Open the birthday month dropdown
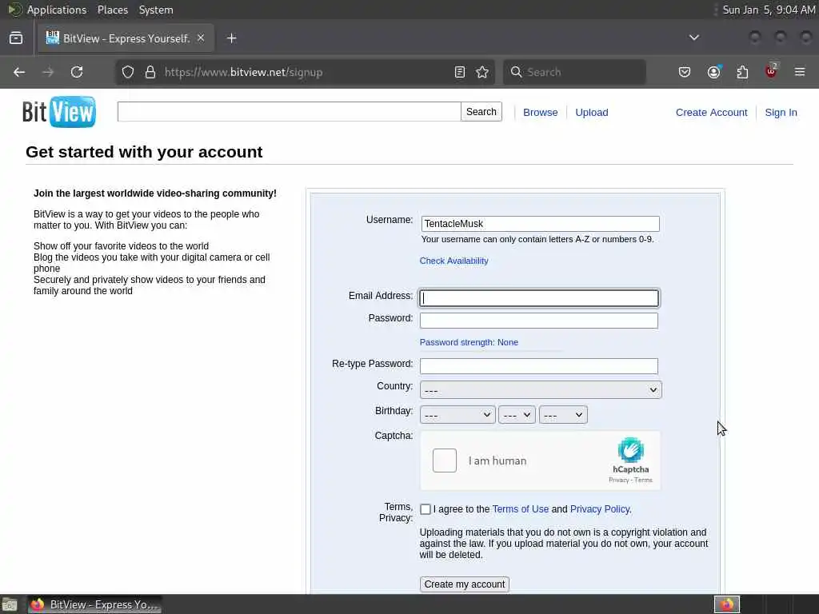 (457, 415)
